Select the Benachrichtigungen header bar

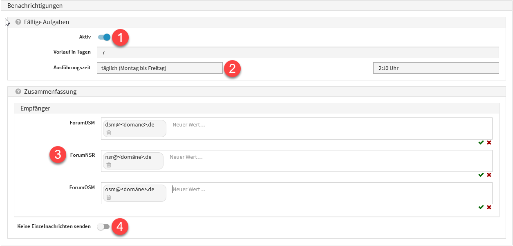pos(35,5)
